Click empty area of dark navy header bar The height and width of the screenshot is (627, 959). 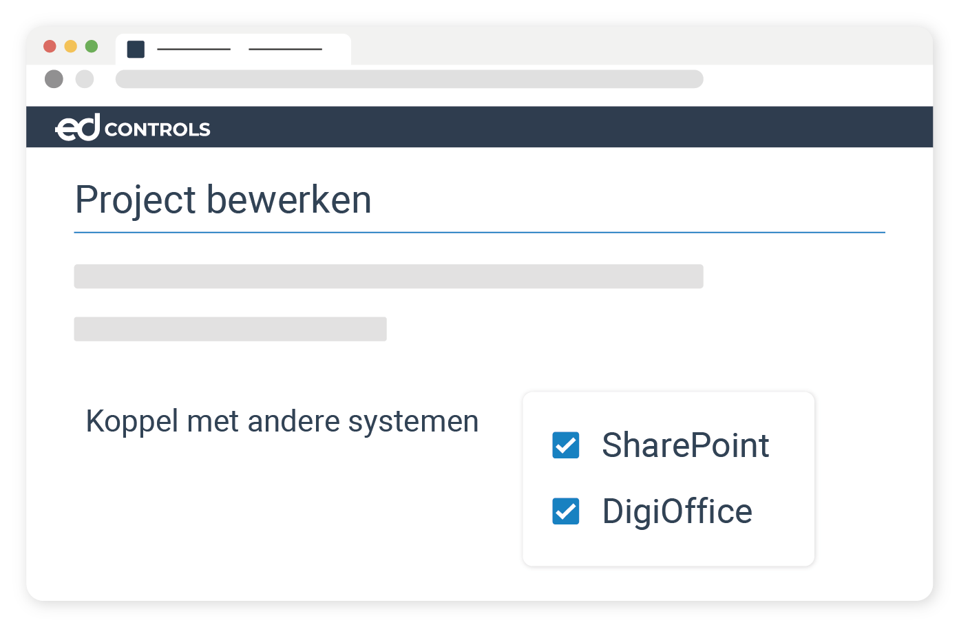[x=551, y=127]
